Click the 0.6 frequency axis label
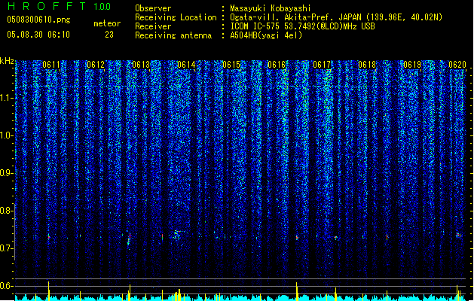474x301 pixels. click(7, 286)
